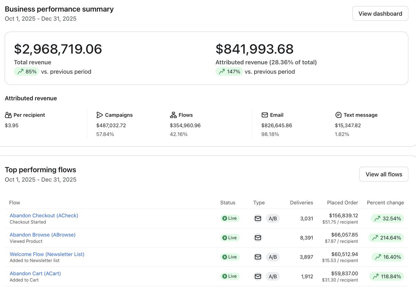Image resolution: width=416 pixels, height=287 pixels.
Task: Click the trend arrow icon in the 214.64% badge
Action: tap(375, 238)
